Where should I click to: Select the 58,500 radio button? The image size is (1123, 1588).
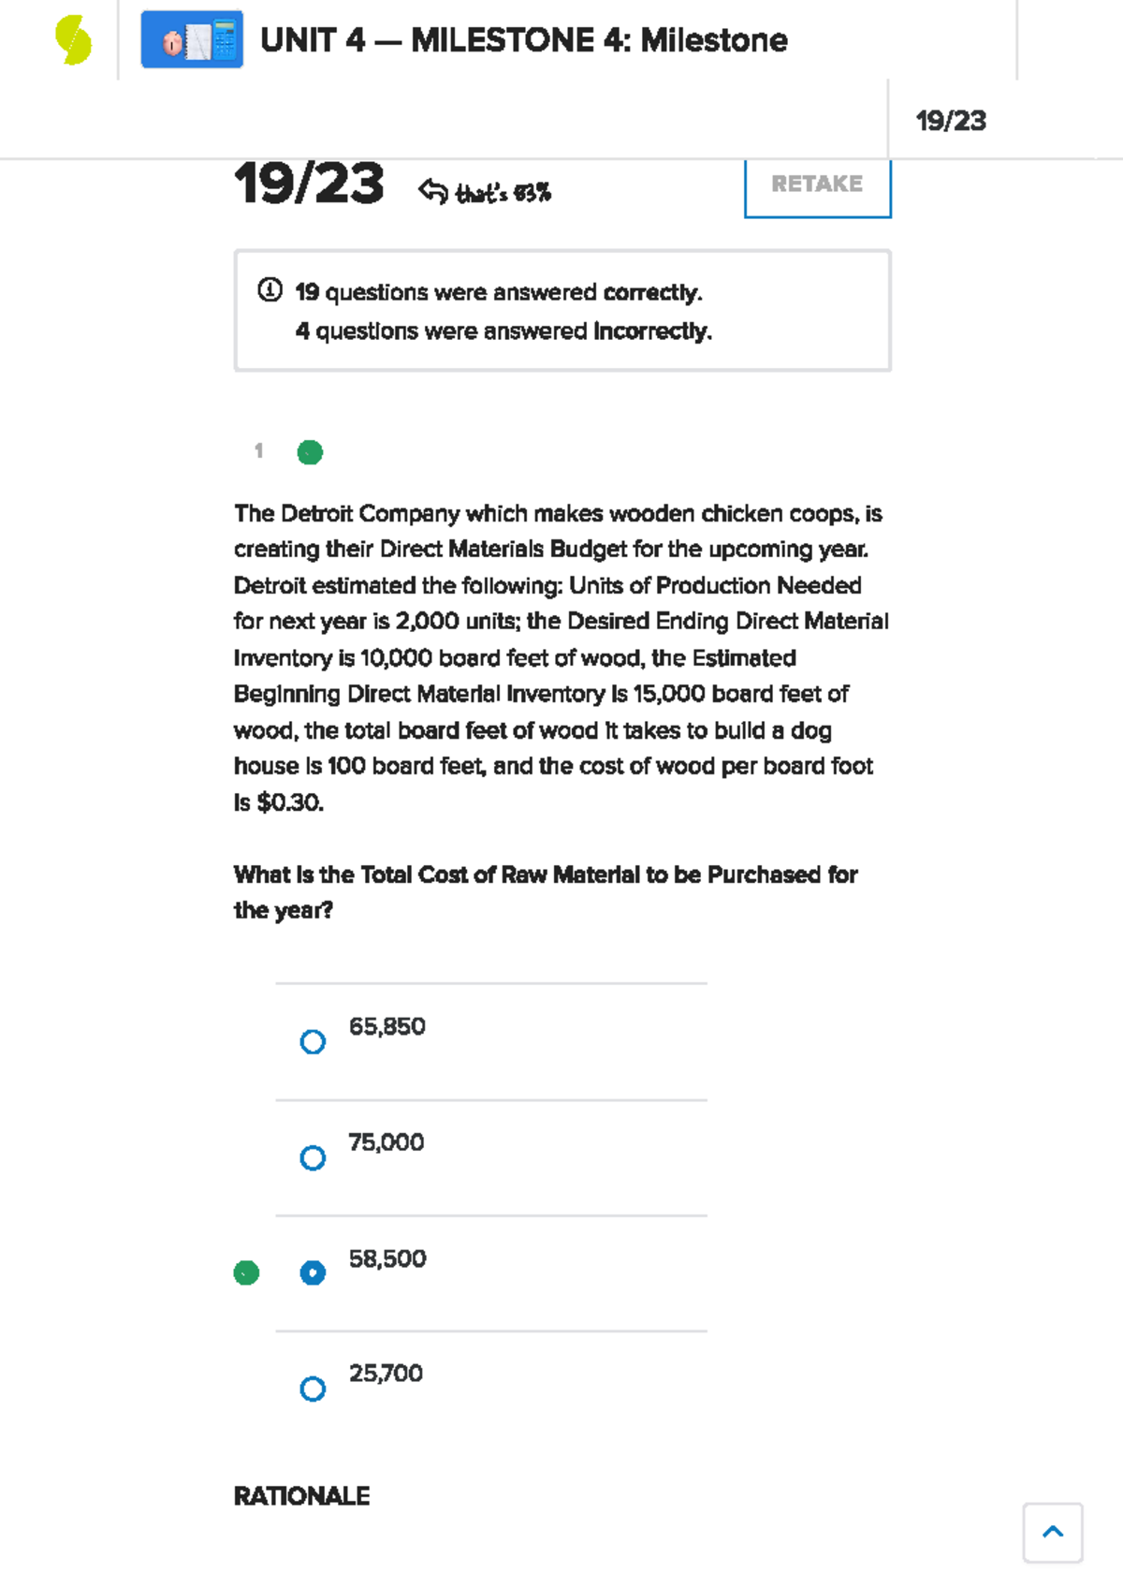pyautogui.click(x=313, y=1273)
